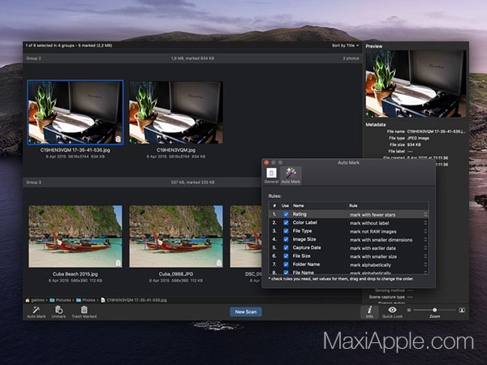Close the Auto Mark window
The height and width of the screenshot is (365, 487).
coord(266,162)
